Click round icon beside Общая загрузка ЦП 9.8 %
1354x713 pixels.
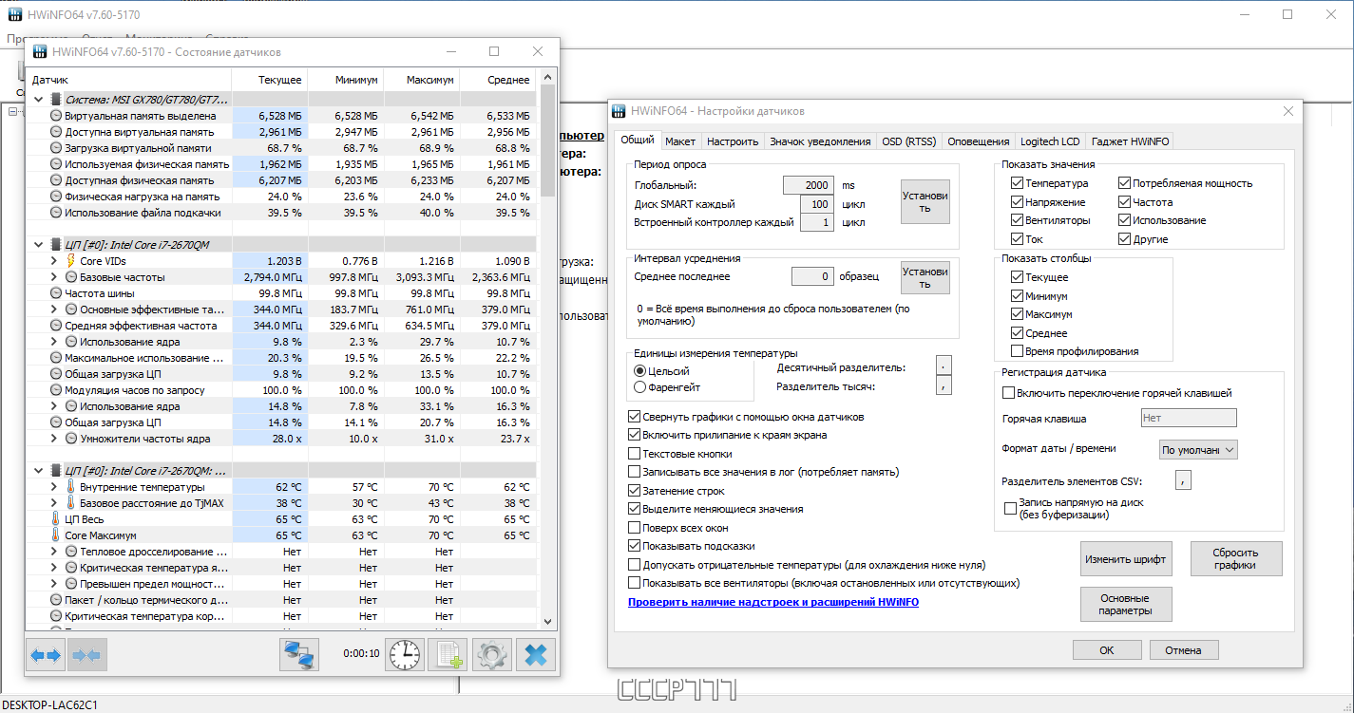pyautogui.click(x=56, y=374)
